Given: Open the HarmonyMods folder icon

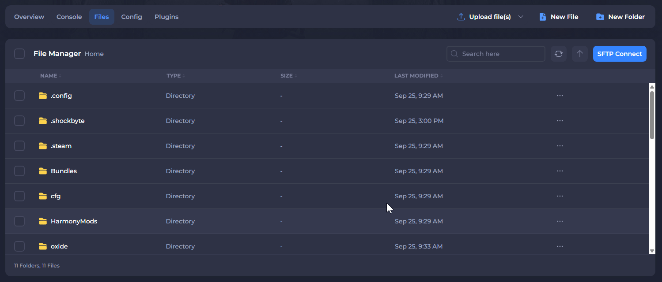Looking at the screenshot, I should pos(43,221).
